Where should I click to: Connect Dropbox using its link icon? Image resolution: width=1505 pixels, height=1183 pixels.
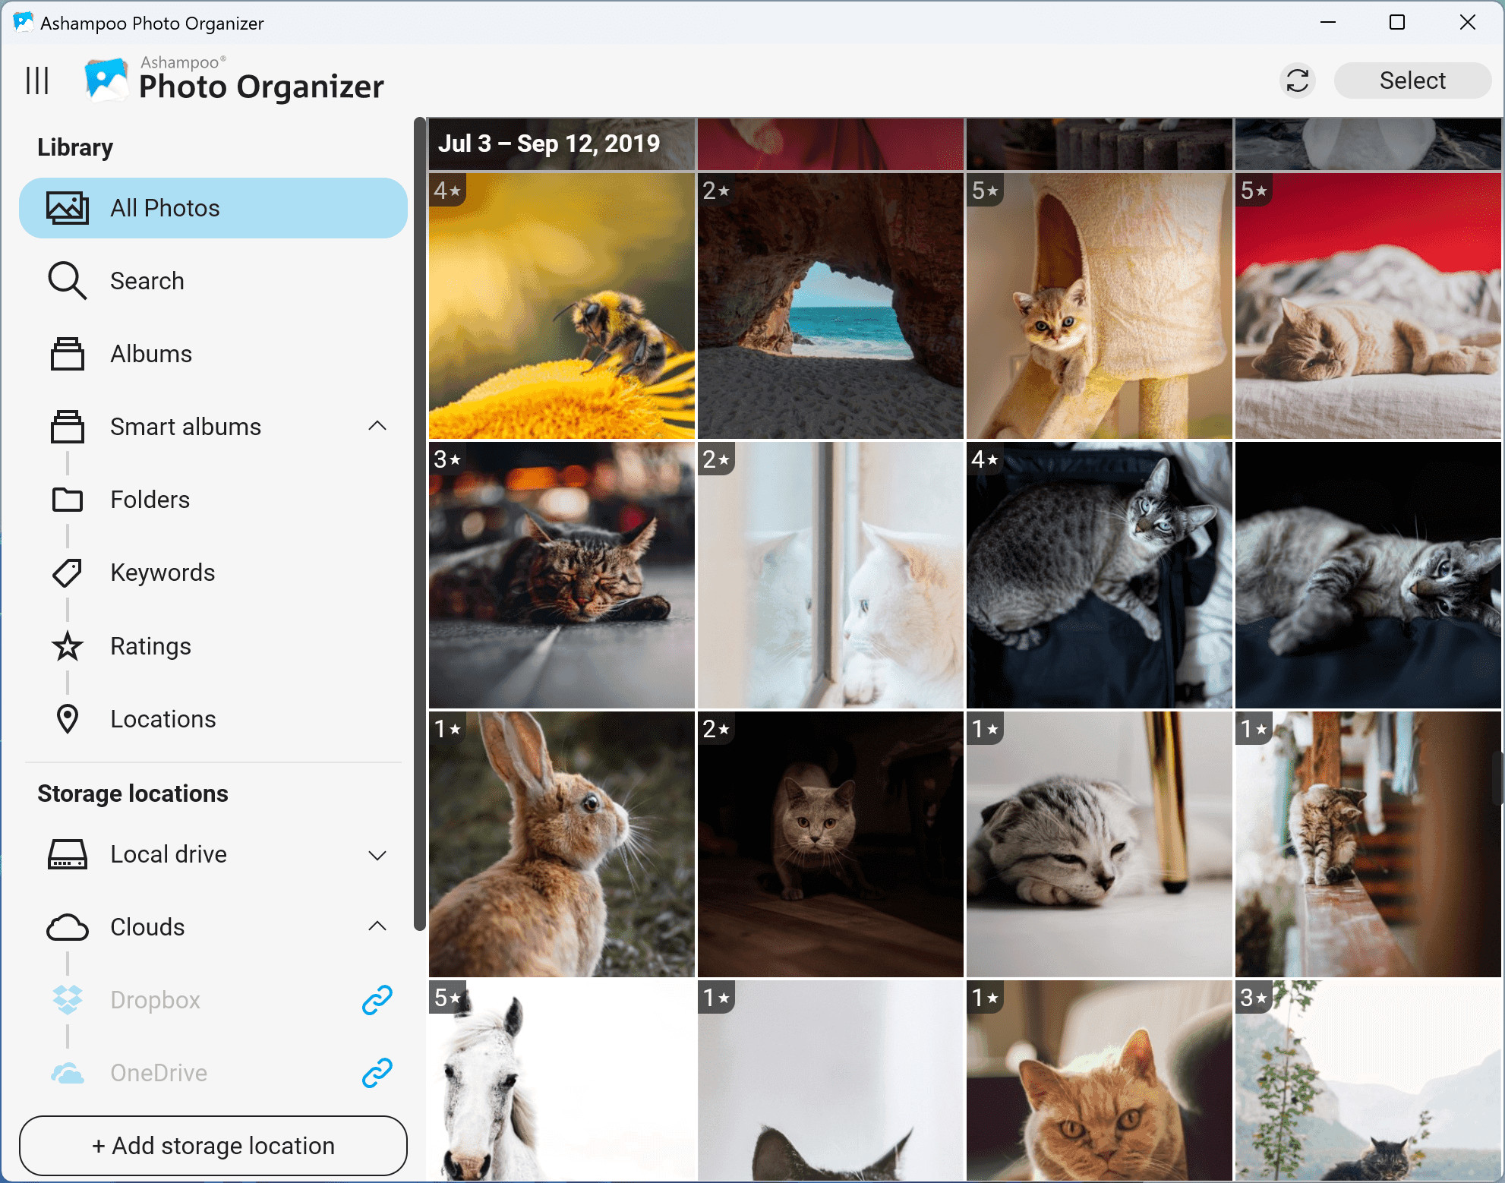tap(377, 1000)
